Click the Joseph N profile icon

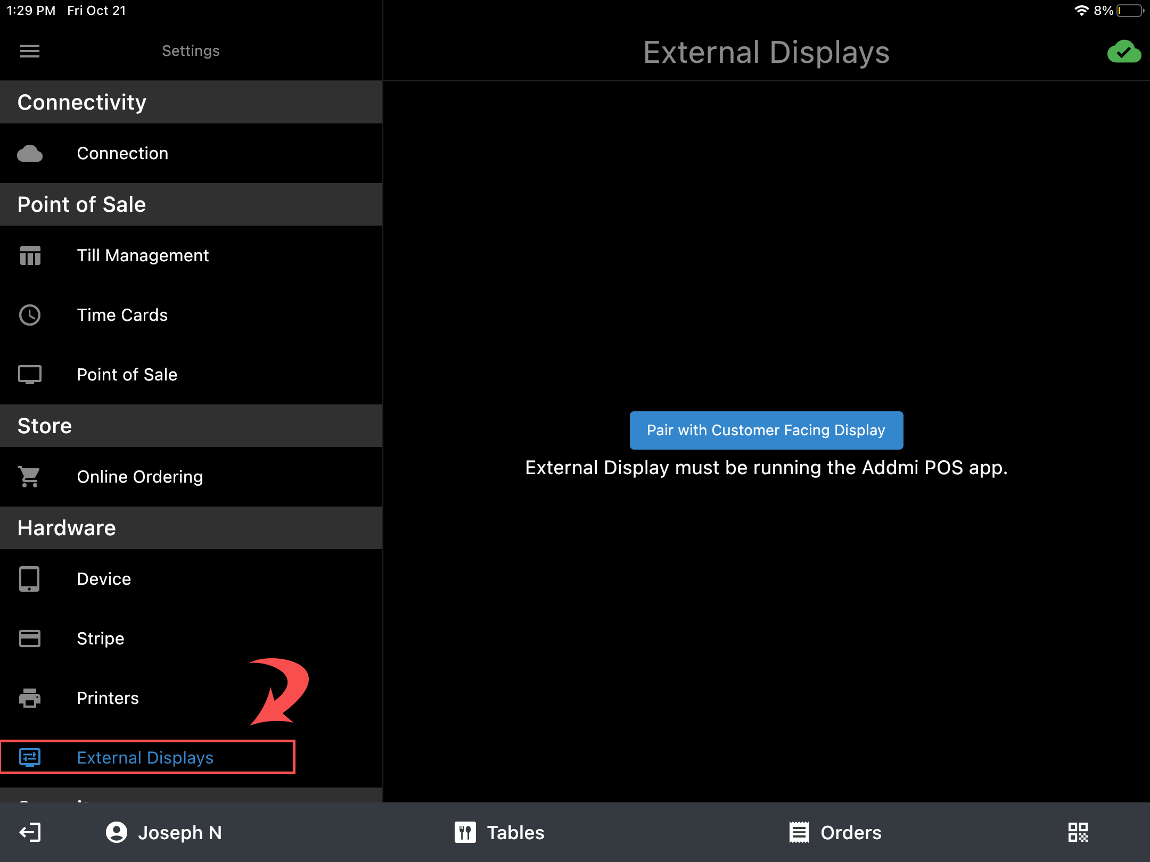tap(117, 832)
